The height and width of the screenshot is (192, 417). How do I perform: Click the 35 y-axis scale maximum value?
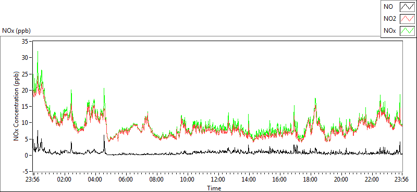click(x=26, y=41)
